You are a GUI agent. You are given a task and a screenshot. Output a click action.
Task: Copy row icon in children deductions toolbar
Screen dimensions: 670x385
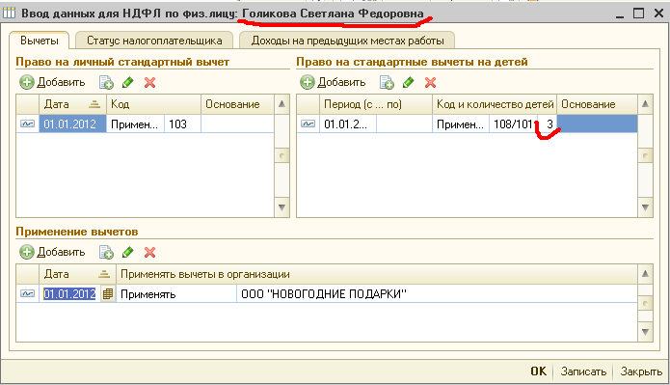387,82
